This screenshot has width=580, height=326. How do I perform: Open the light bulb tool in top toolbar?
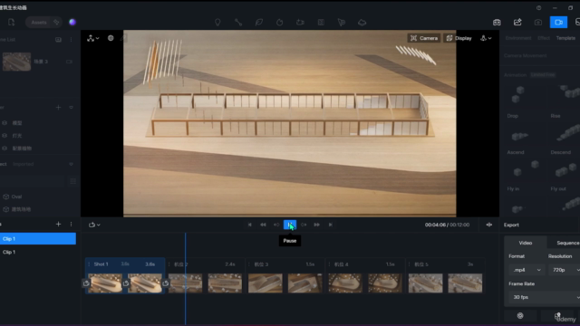(217, 22)
